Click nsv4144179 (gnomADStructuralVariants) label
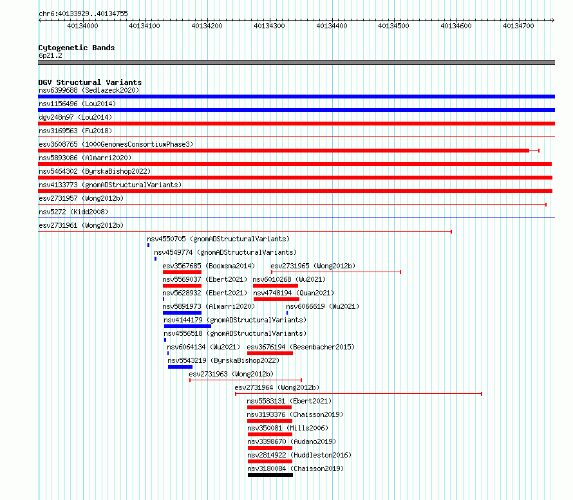573x500 pixels. pos(235,320)
